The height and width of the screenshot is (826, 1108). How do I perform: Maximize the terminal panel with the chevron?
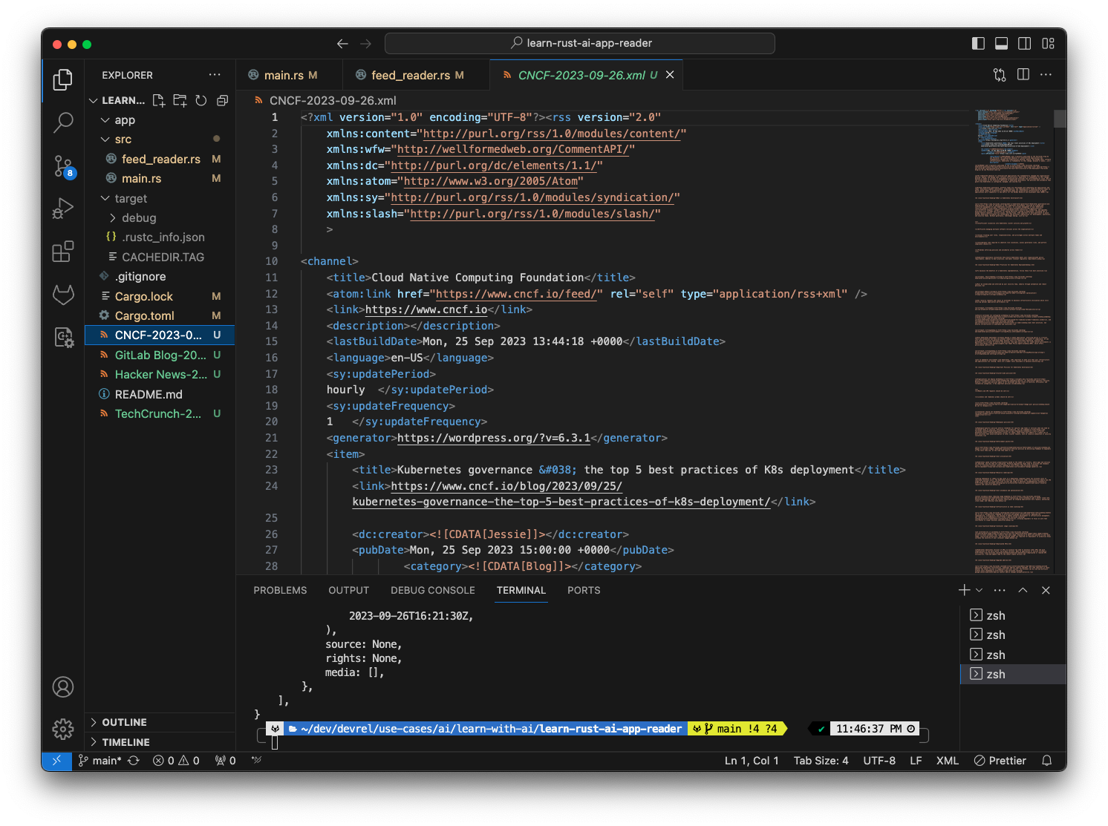[1023, 590]
